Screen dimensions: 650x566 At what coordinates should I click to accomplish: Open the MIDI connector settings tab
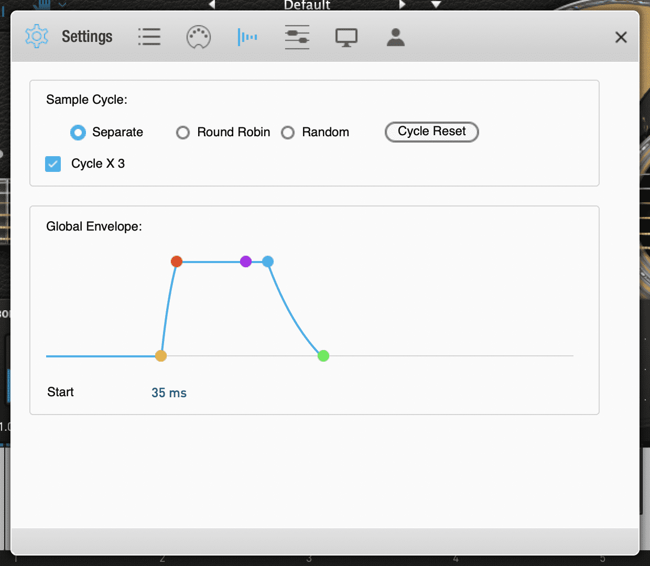point(199,37)
